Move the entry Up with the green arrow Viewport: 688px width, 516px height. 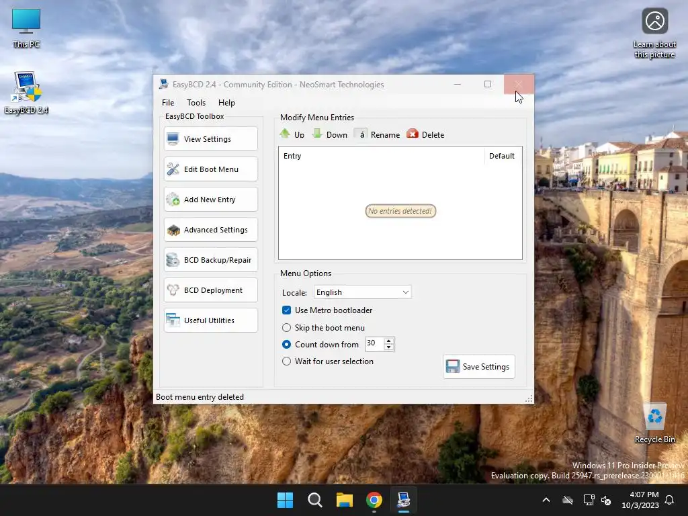pos(292,134)
